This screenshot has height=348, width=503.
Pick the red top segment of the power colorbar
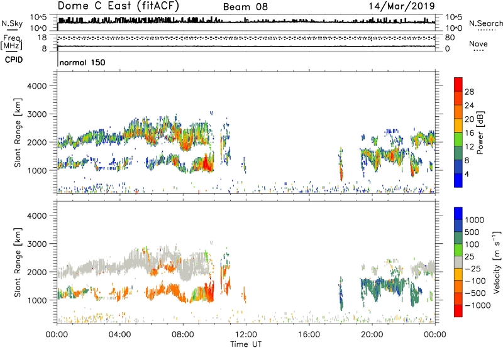(458, 84)
